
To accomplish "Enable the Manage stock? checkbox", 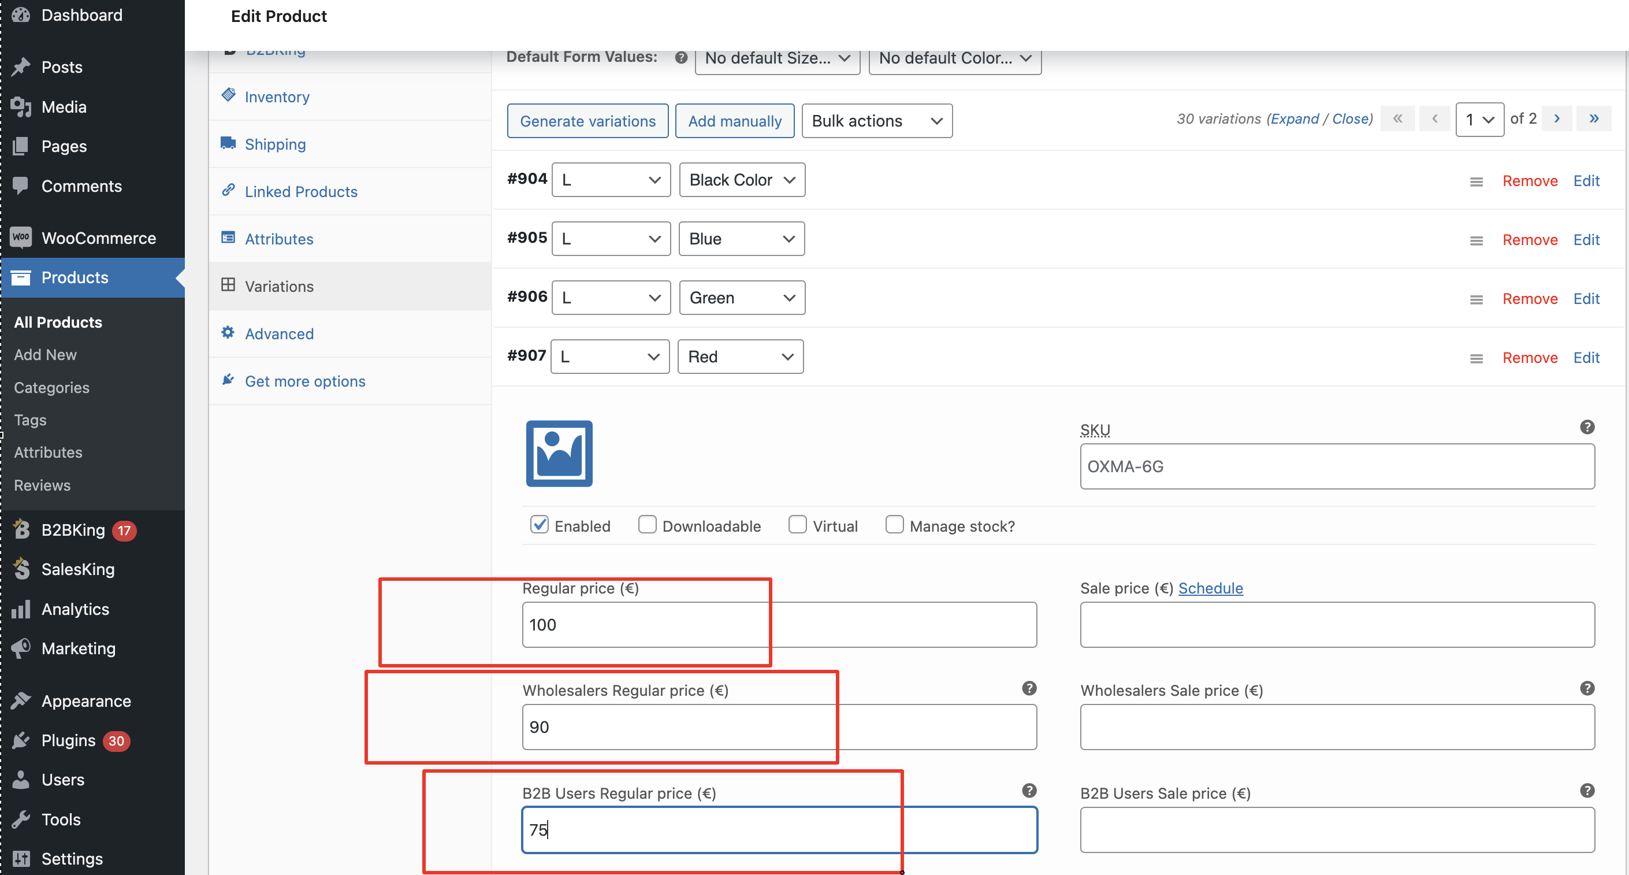I will (894, 525).
